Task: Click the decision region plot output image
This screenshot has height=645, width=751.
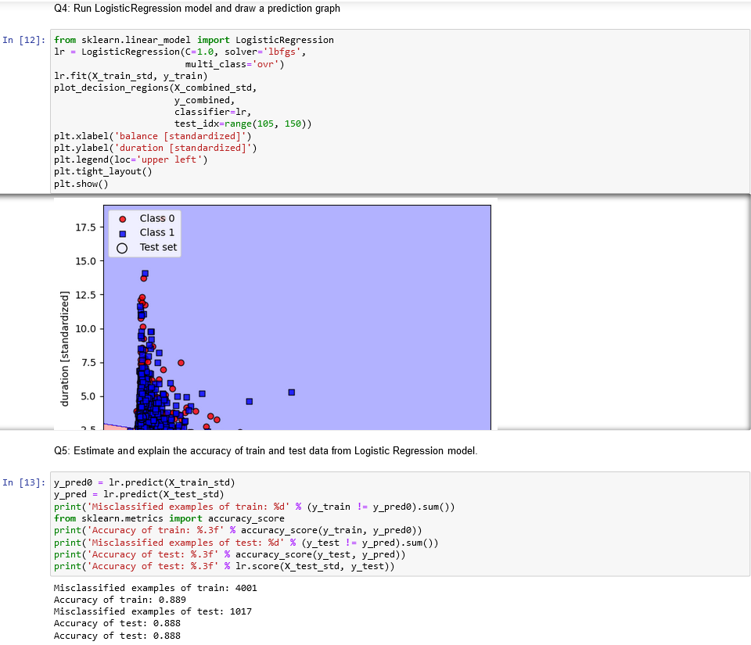Action: pos(297,328)
